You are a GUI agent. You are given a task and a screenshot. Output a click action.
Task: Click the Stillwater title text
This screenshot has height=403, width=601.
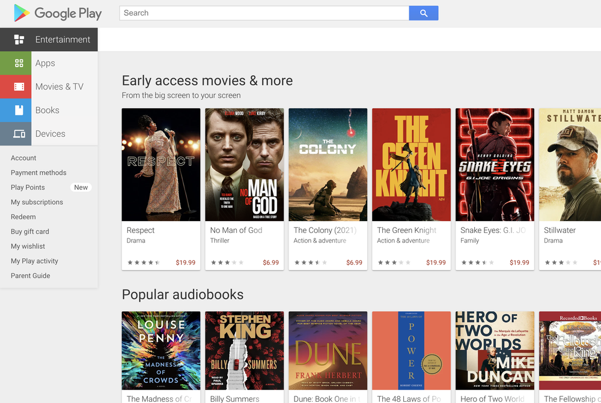pyautogui.click(x=560, y=230)
